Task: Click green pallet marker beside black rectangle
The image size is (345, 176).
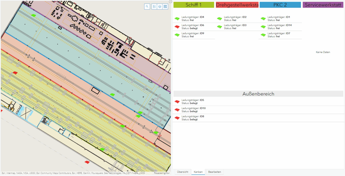Action: tap(113, 94)
